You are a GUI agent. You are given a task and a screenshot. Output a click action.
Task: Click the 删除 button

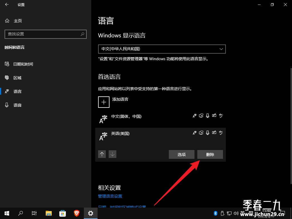(210, 154)
